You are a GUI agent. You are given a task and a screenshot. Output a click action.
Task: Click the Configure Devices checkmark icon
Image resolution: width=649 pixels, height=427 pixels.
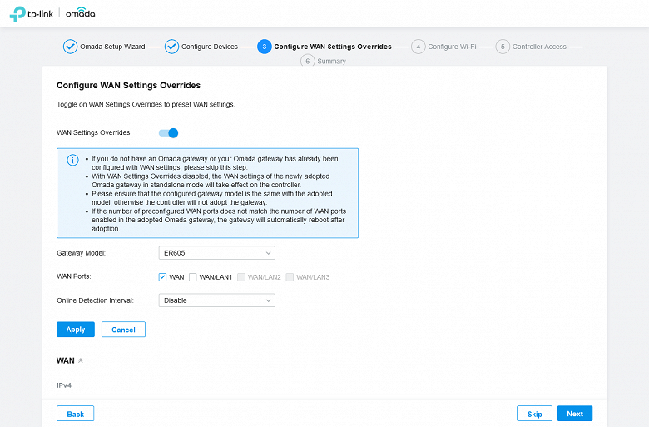coord(171,47)
